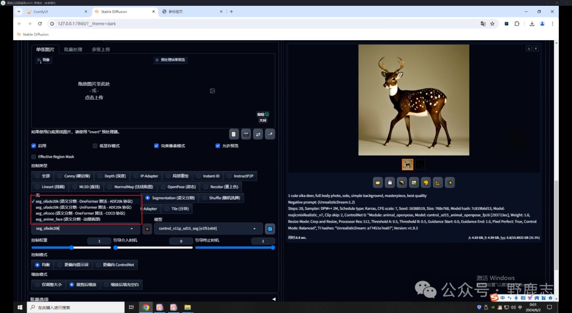Click the 预处理结果预览 label button
The width and height of the screenshot is (572, 313).
(x=171, y=60)
